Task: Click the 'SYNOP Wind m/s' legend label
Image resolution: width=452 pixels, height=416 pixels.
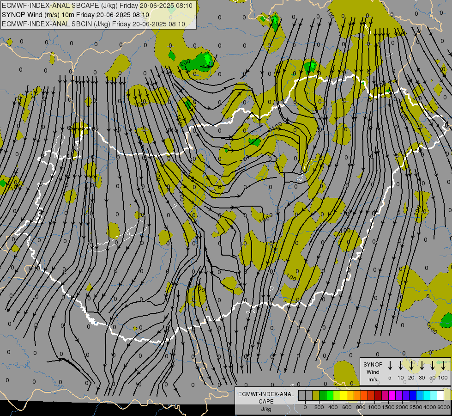Action: tap(373, 372)
